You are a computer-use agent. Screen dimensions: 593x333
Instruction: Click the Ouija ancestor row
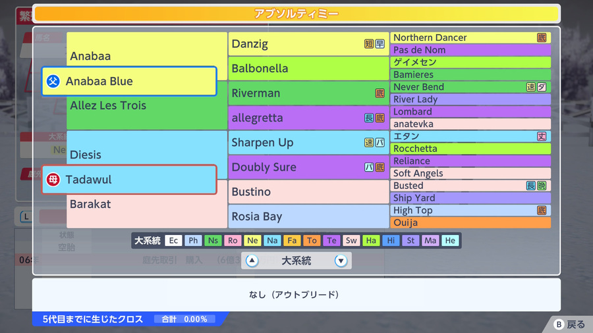tap(470, 222)
